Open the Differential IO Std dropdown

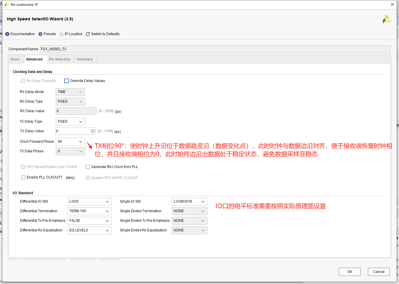click(x=89, y=201)
